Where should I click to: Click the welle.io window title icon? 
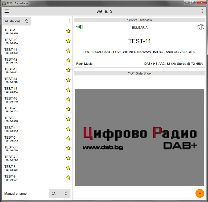pyautogui.click(x=4, y=3)
